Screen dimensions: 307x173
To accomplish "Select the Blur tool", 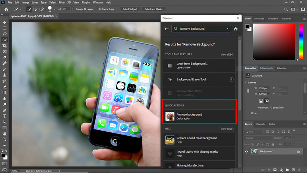I will tap(4, 98).
